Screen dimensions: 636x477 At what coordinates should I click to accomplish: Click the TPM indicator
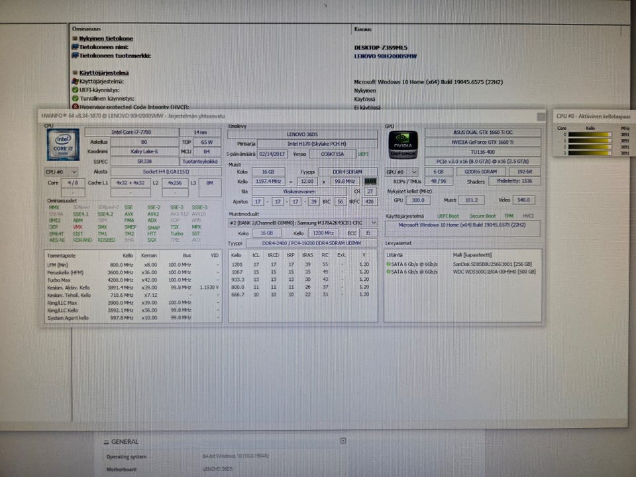pyautogui.click(x=509, y=216)
